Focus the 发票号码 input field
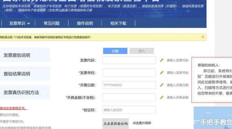 tap(129, 73)
